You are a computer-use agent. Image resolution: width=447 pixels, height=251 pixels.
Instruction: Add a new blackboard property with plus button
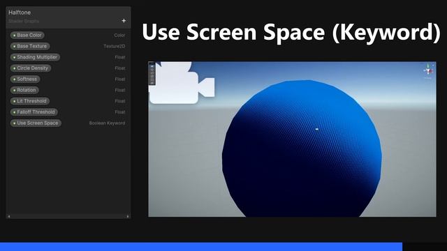pyautogui.click(x=124, y=21)
